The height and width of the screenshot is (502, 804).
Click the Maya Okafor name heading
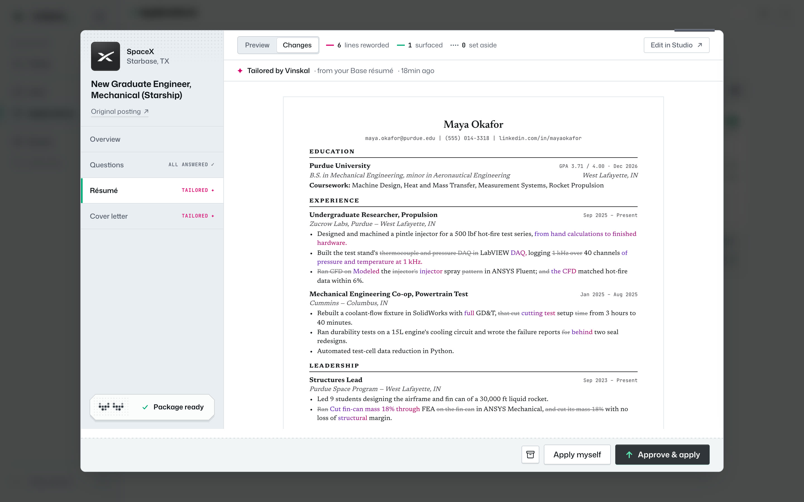pos(473,124)
